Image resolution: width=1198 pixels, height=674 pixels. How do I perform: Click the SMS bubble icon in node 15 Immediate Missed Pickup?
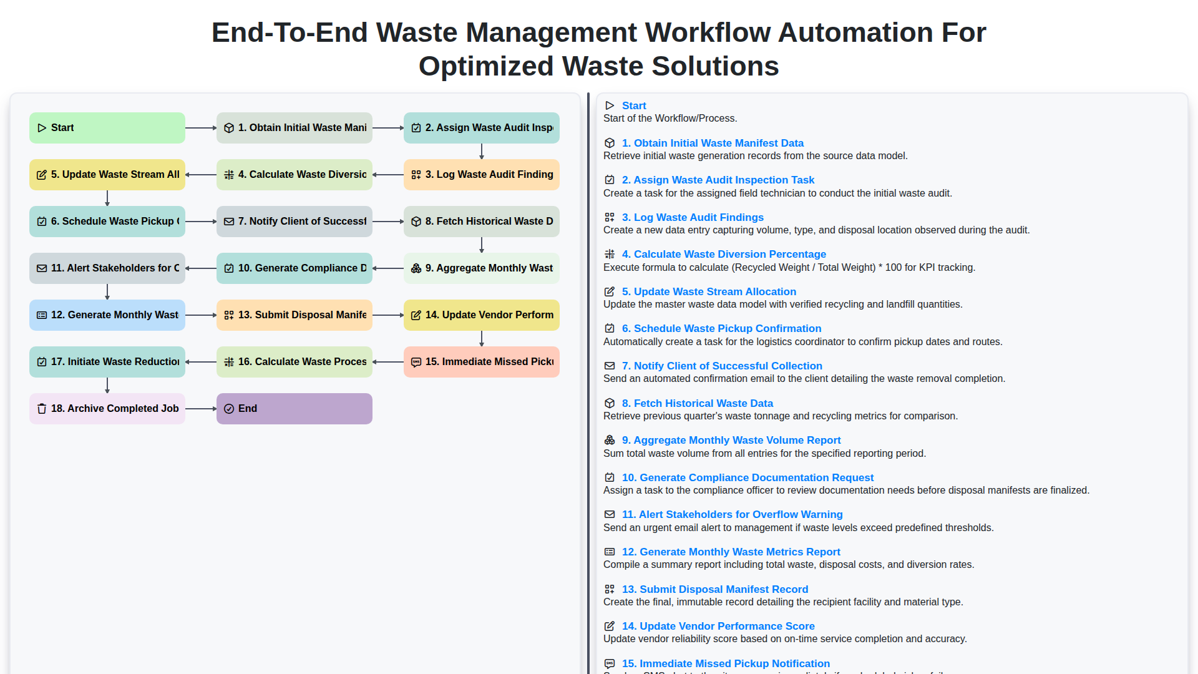pyautogui.click(x=416, y=362)
